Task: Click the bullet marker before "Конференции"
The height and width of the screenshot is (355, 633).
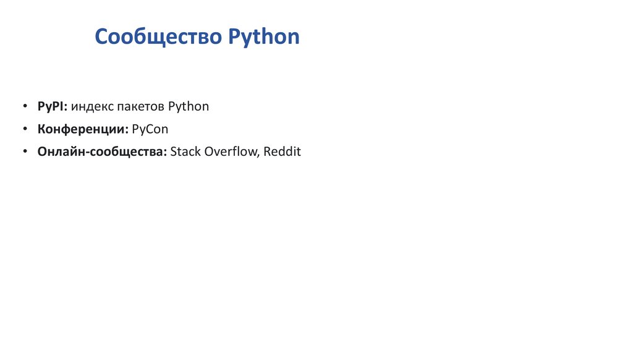Action: tap(24, 129)
